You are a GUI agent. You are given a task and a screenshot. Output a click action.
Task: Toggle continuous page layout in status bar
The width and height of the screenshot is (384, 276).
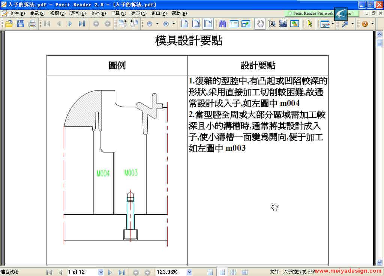point(222,272)
